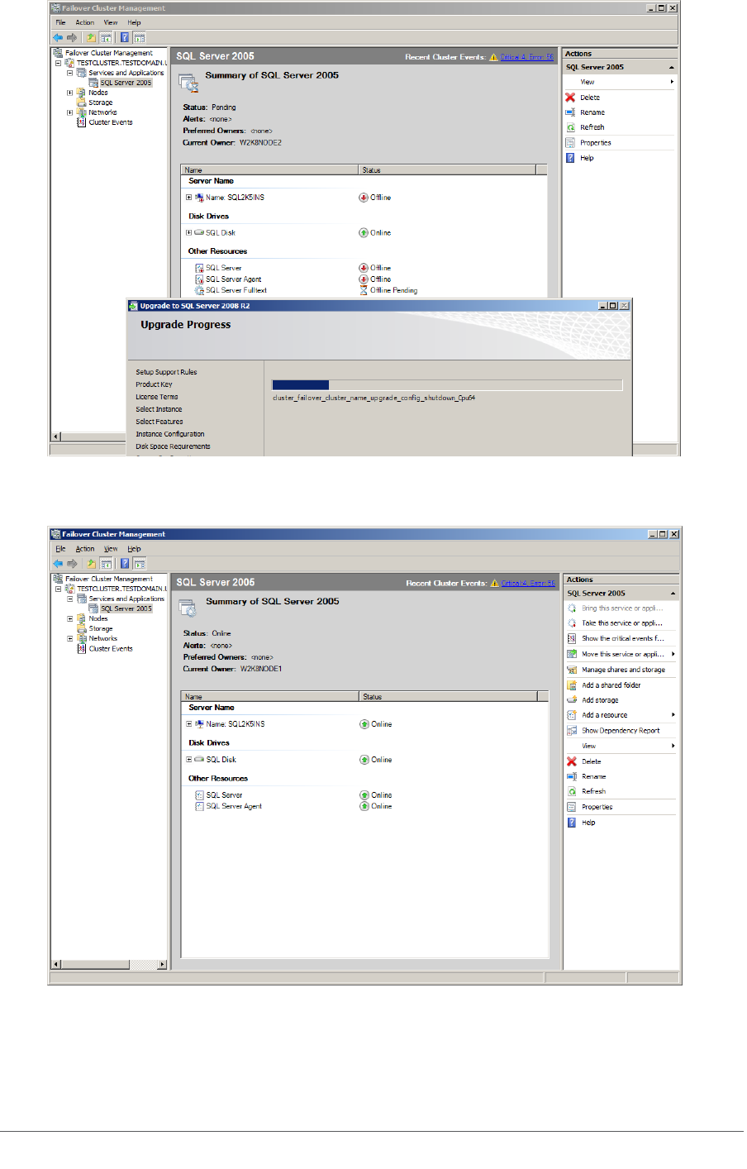Expand the Networks tree item, Status Online window
747x1169 pixels.
[x=70, y=638]
